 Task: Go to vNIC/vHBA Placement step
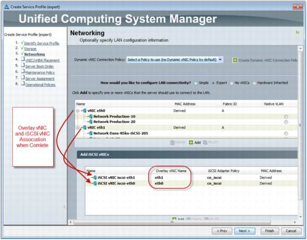click(42, 61)
